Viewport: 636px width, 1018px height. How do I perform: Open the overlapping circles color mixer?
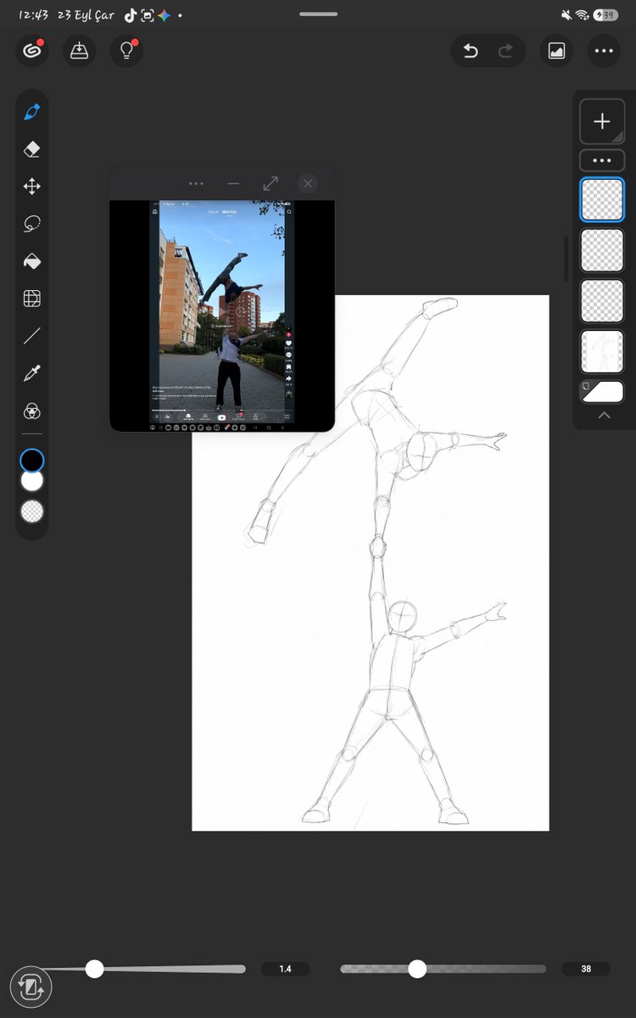[32, 411]
